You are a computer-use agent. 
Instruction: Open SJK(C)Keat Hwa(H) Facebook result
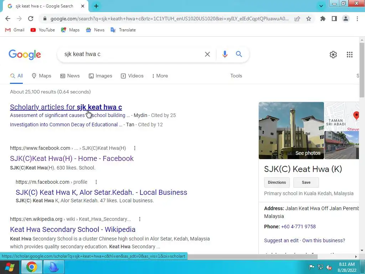pyautogui.click(x=72, y=158)
